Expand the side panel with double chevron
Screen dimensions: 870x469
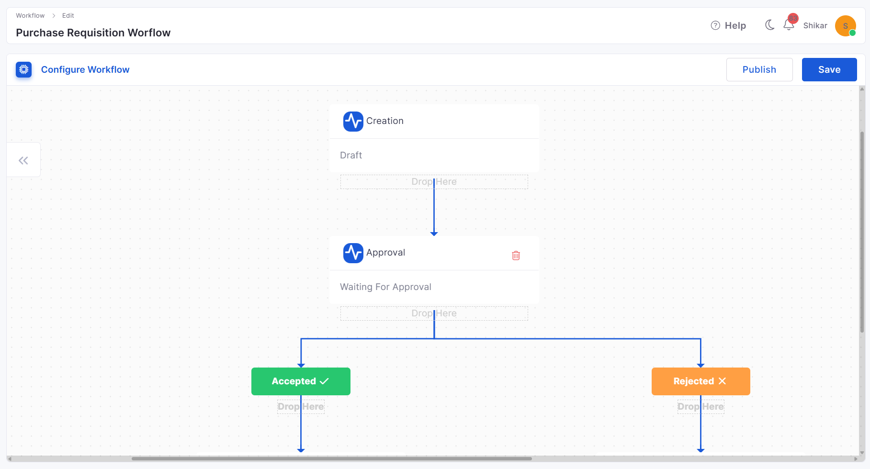pos(23,160)
